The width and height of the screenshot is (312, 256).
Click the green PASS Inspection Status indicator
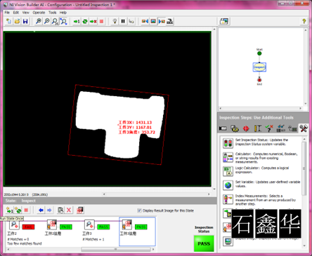click(204, 243)
